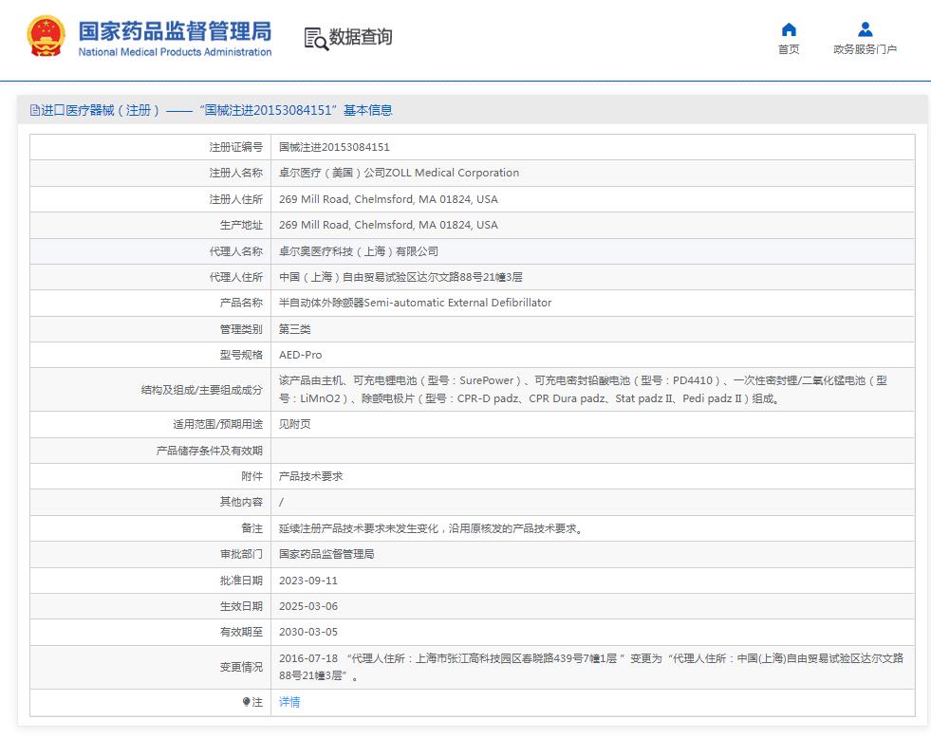The image size is (931, 738).
Task: Click the document icon before 进口医疗器械
Action: click(x=35, y=110)
